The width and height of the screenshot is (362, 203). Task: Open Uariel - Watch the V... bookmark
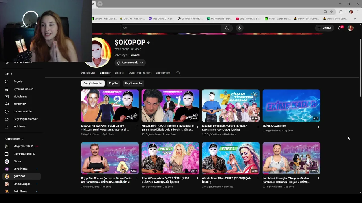point(278,19)
